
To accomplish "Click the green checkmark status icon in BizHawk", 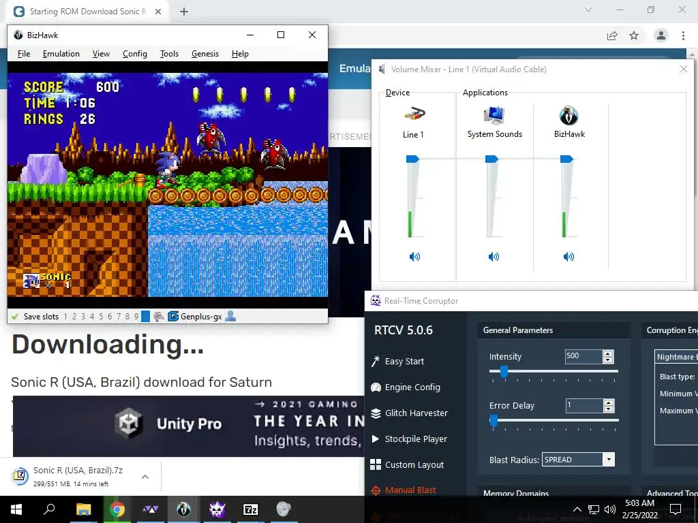I will (x=15, y=317).
